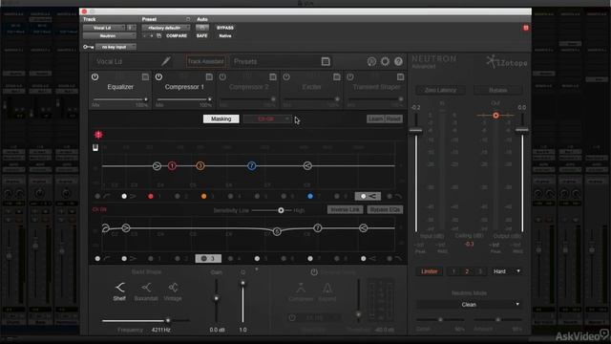This screenshot has height=344, width=611.
Task: Open Compressor 1 module preset icon
Action: [209, 76]
